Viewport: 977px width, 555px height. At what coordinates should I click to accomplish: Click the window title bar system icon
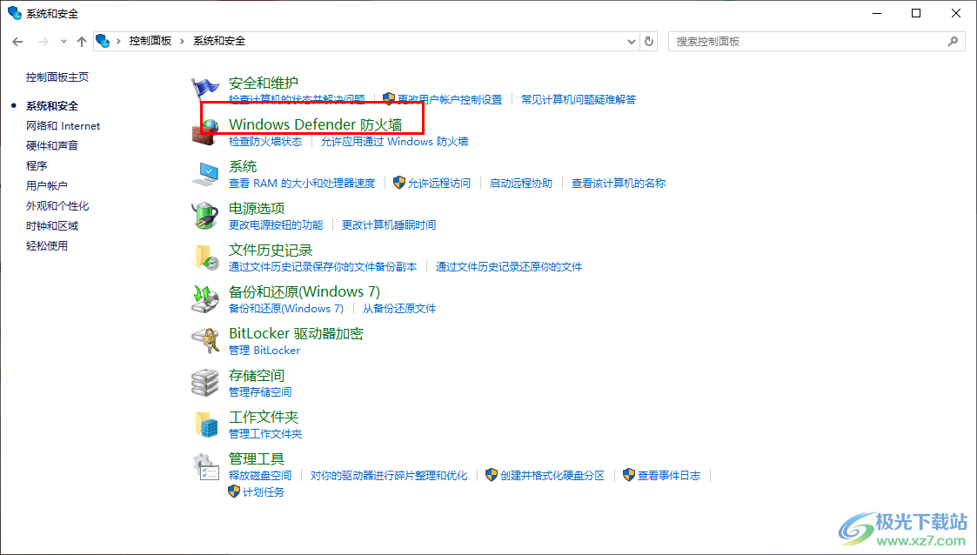(x=14, y=13)
